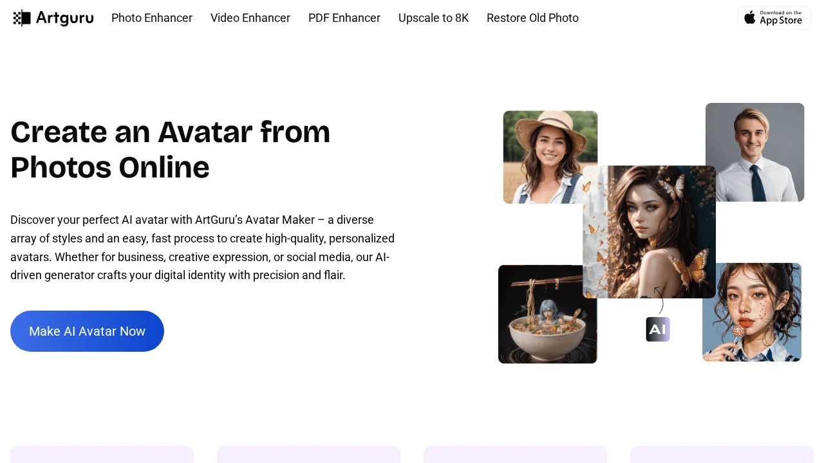Screen dimensions: 824x463
Task: Select the straw hat woman avatar thumbnail
Action: [x=550, y=157]
